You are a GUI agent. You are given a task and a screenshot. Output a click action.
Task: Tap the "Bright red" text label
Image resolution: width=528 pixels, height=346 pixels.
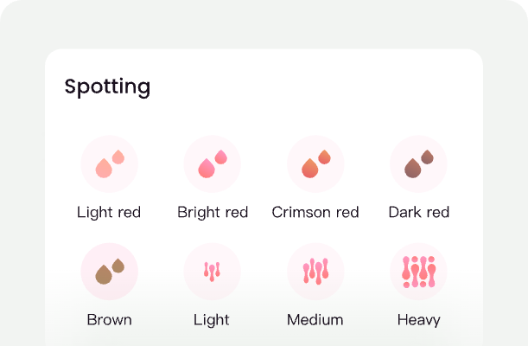click(x=213, y=212)
